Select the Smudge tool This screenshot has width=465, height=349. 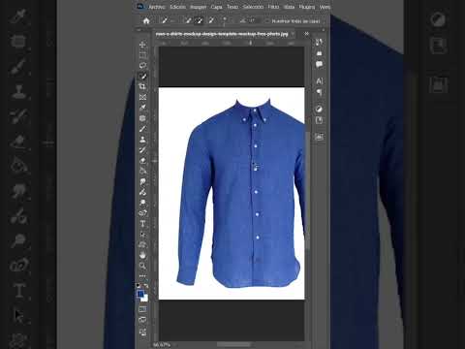(x=142, y=181)
